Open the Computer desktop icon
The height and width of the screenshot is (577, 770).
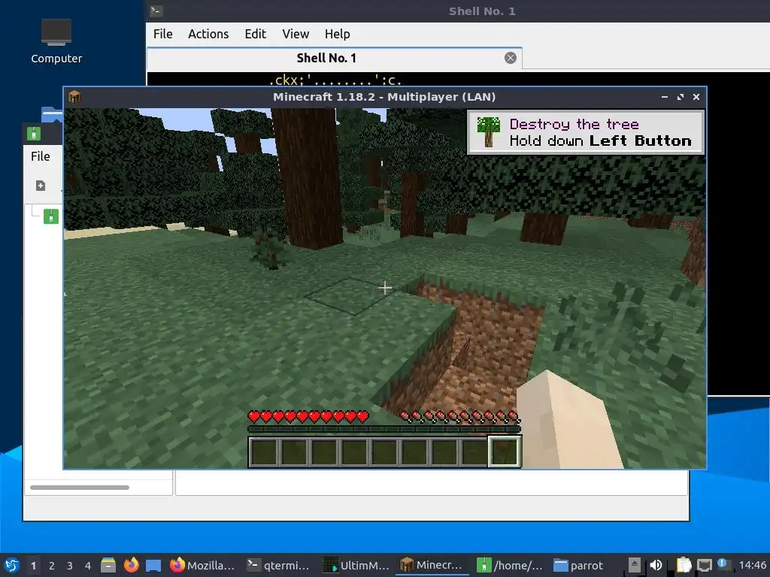tap(56, 42)
